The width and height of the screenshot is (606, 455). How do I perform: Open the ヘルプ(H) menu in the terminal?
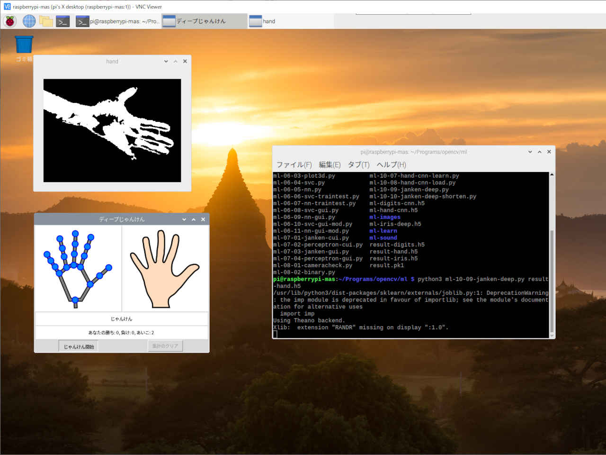tap(391, 164)
